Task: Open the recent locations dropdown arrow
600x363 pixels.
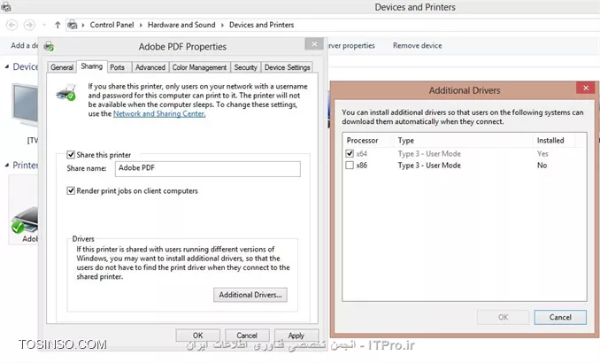Action: [44, 25]
